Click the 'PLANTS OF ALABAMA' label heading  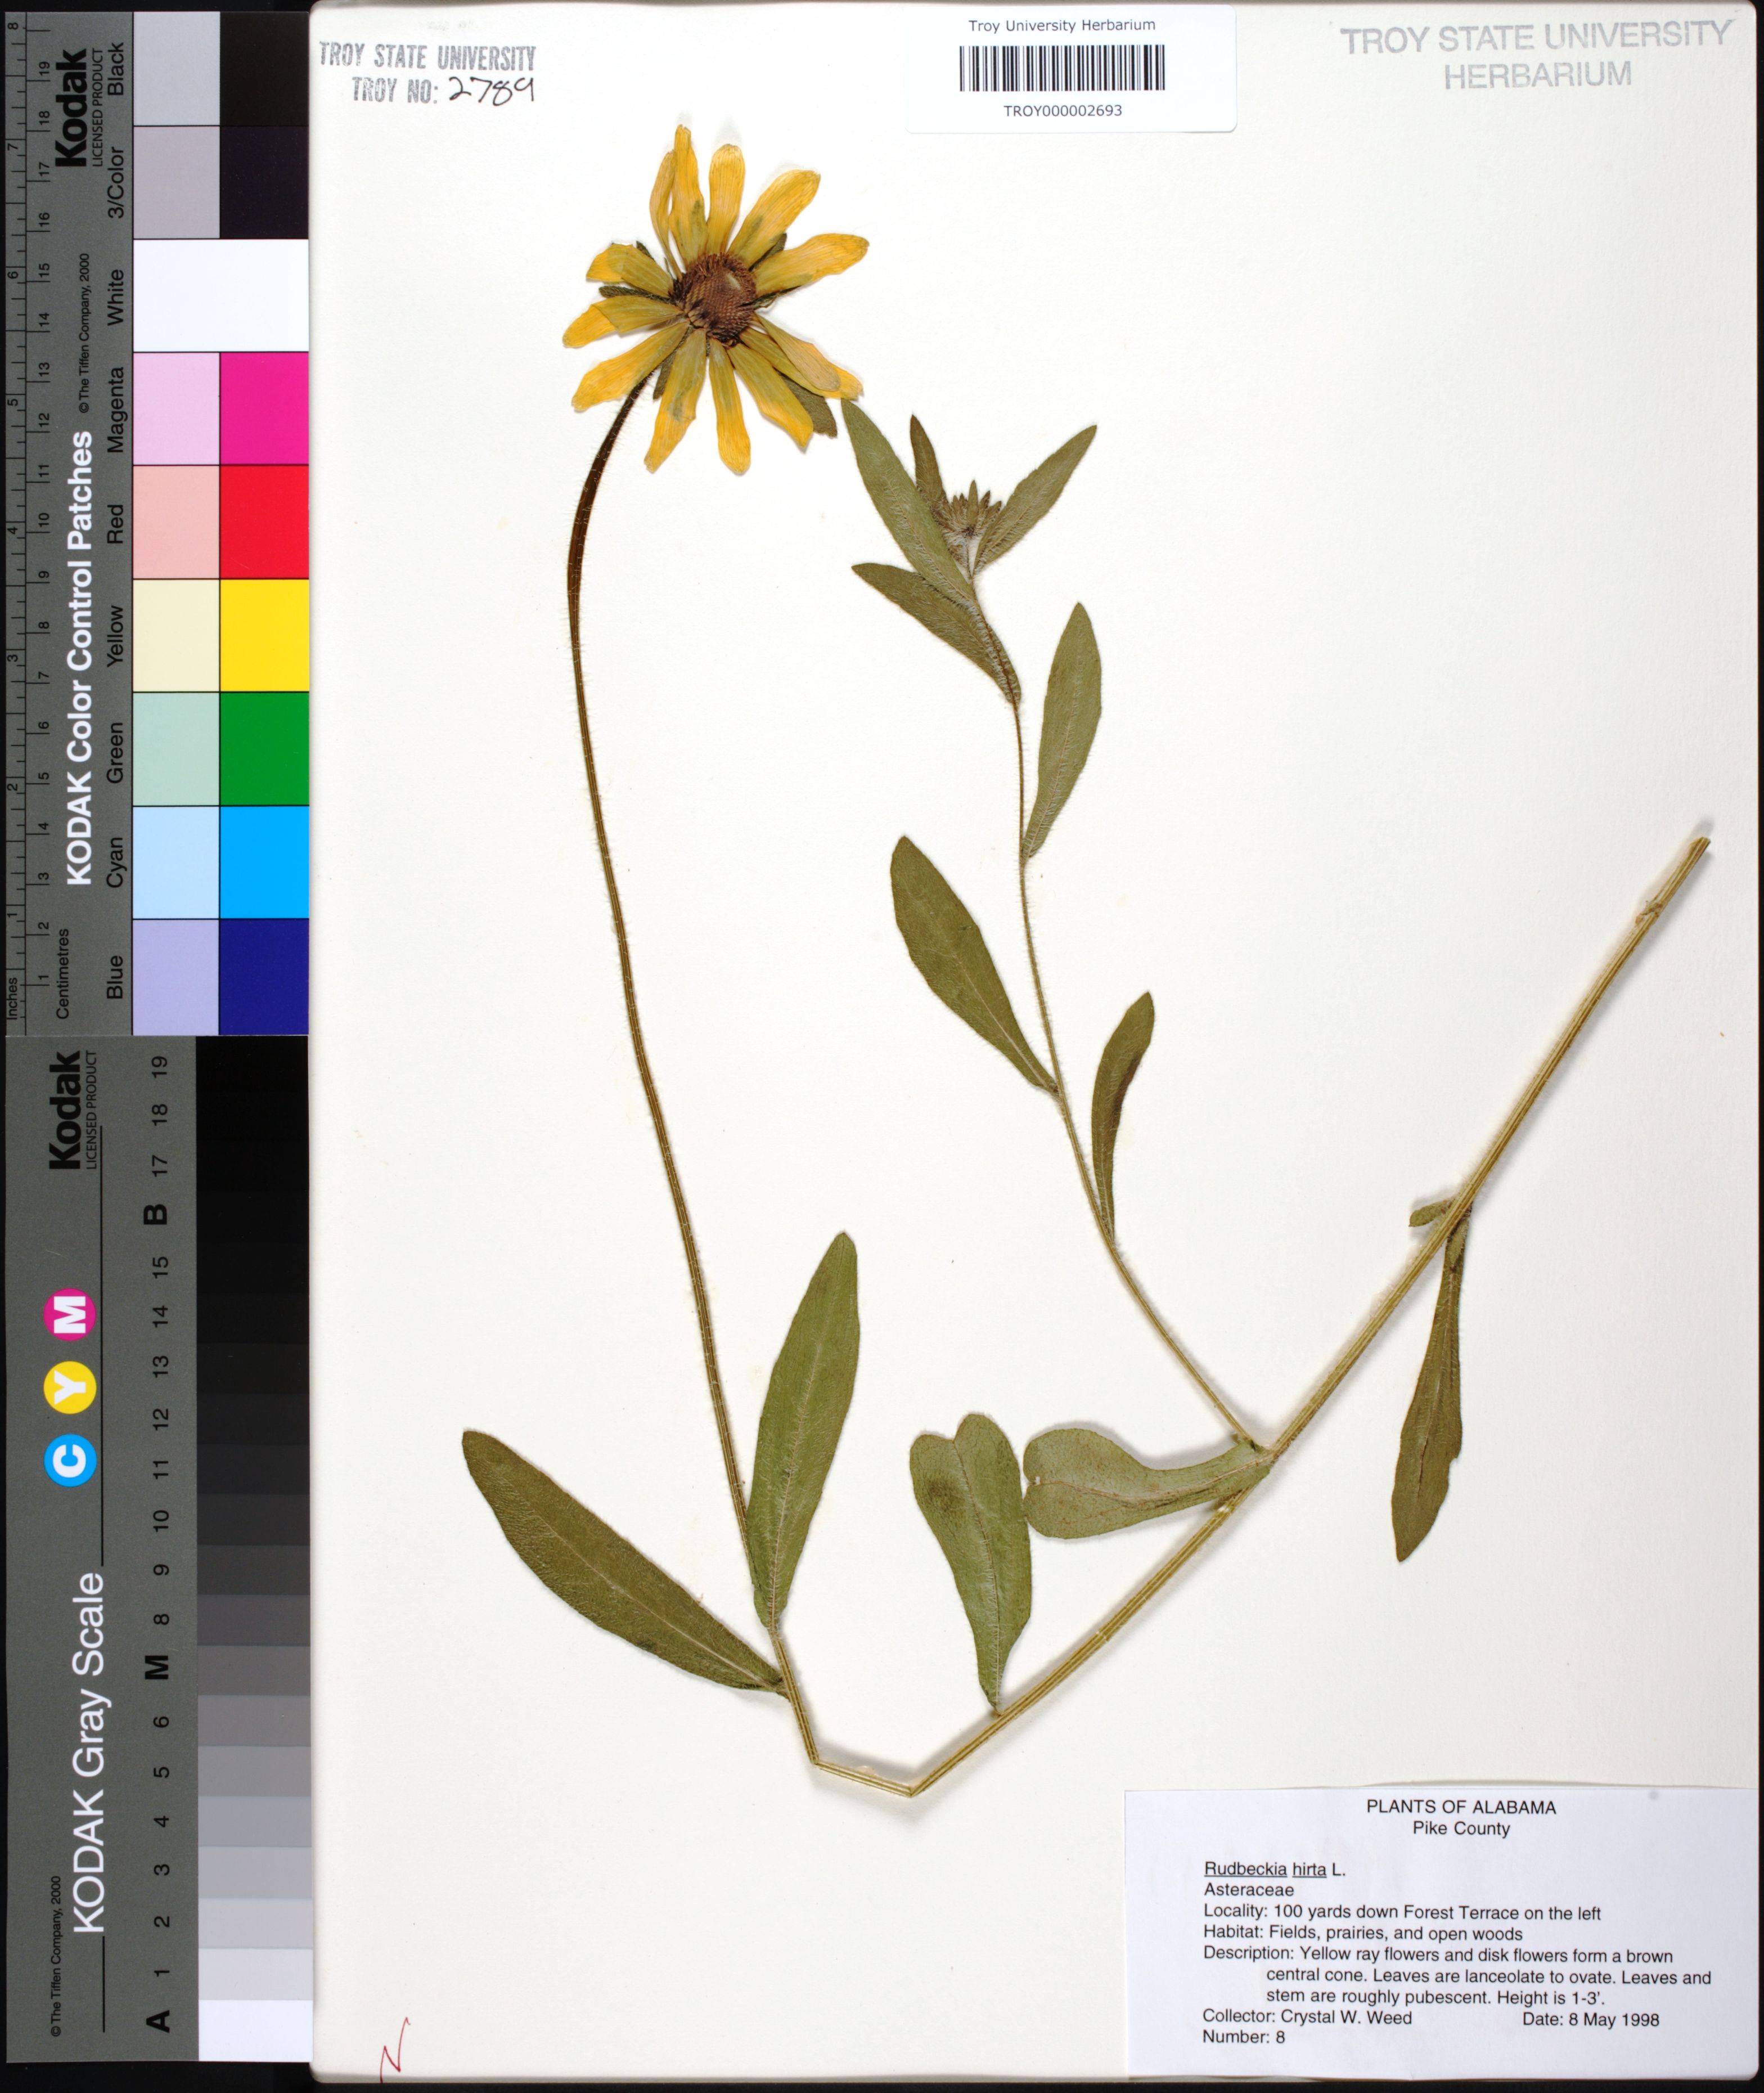click(x=1461, y=1807)
